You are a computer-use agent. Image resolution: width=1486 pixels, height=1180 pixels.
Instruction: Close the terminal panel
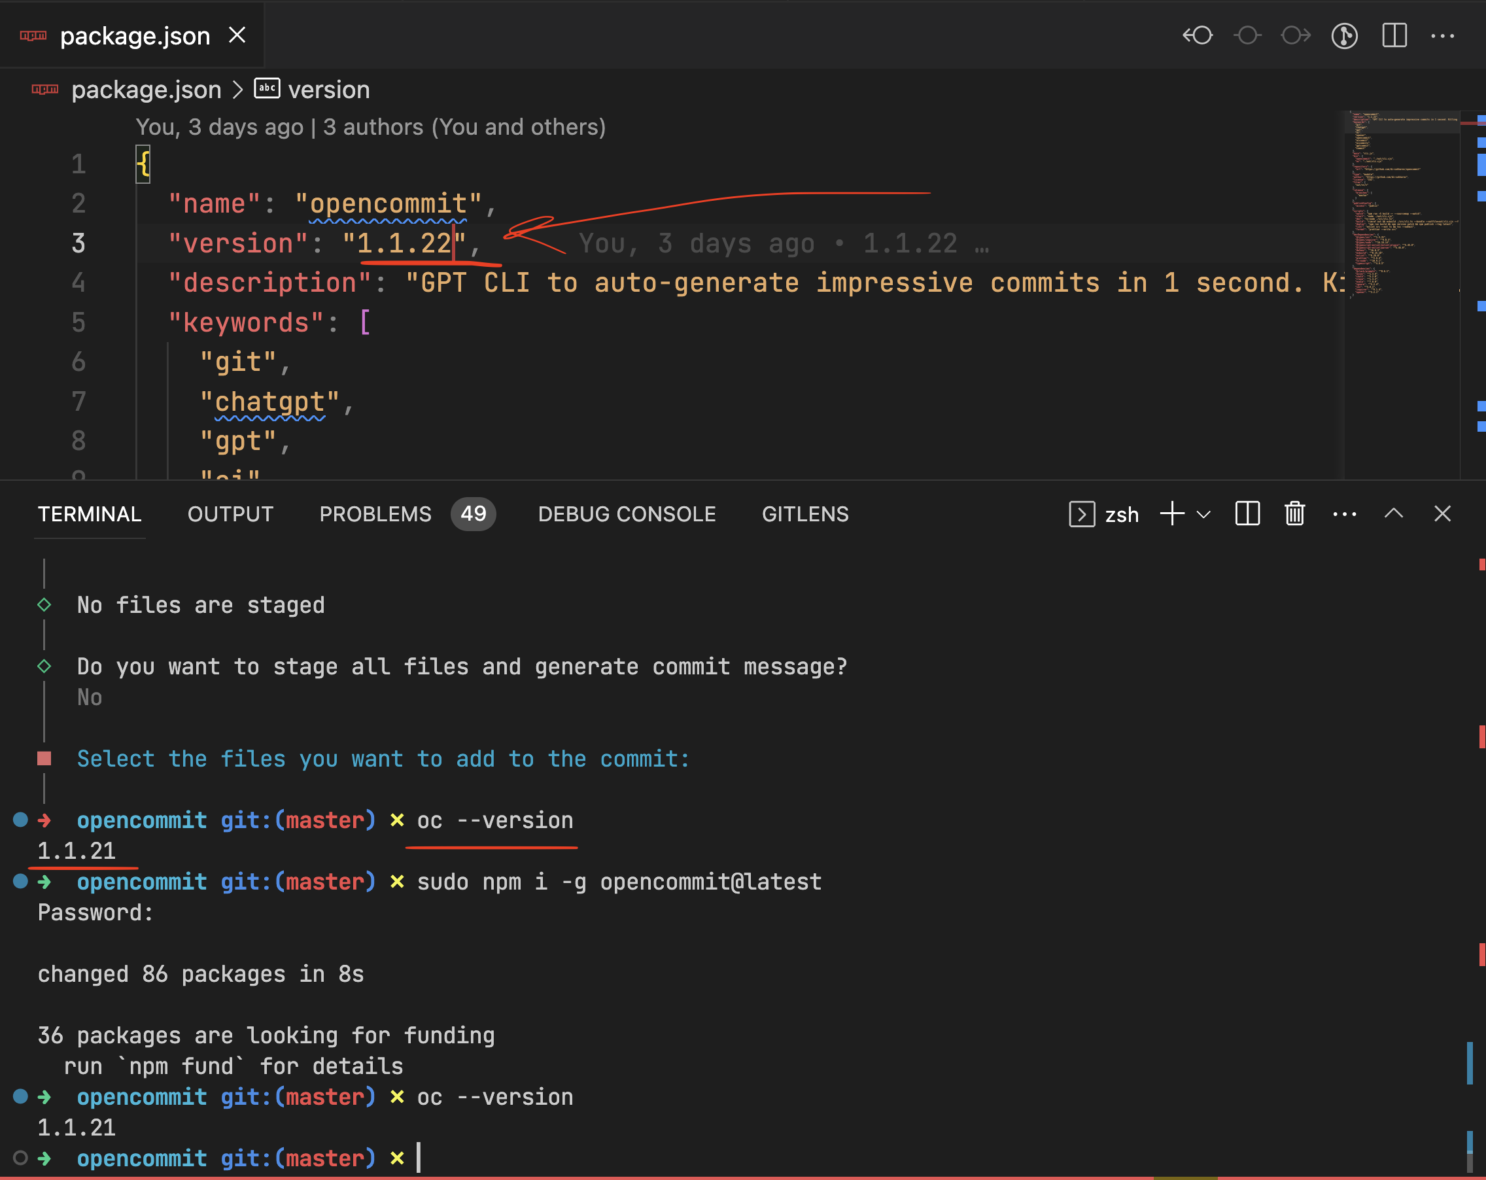(1443, 513)
